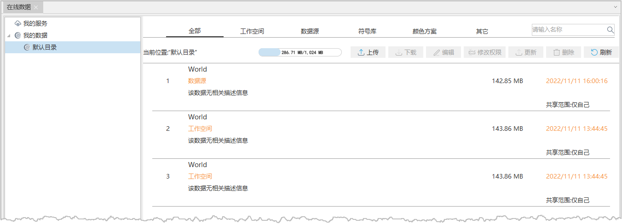The width and height of the screenshot is (622, 224).
Task: Click the 我的数据 globe icon
Action: [18, 35]
